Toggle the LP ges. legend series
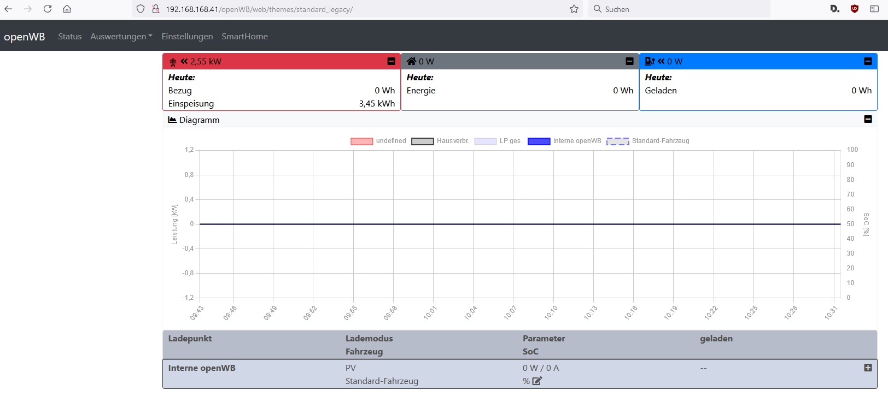 click(498, 141)
